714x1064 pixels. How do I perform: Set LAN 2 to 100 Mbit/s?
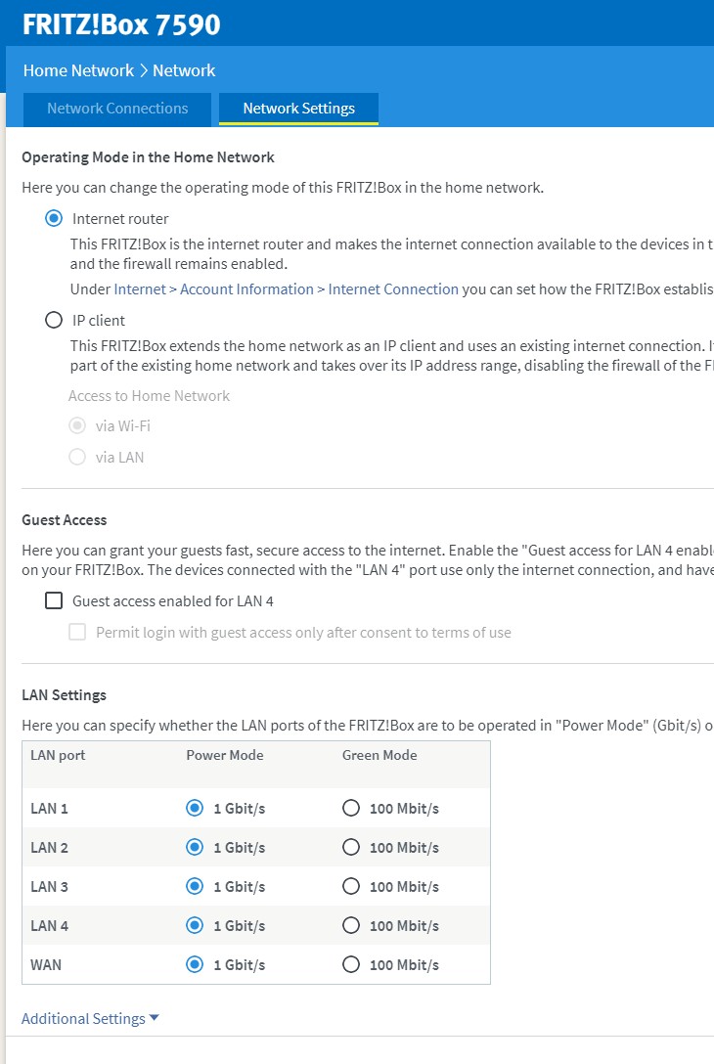(351, 848)
